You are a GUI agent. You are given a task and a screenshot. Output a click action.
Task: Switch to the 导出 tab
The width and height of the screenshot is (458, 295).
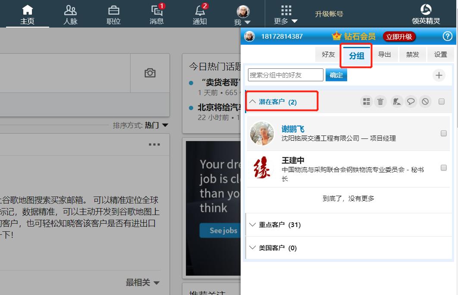[x=385, y=55]
